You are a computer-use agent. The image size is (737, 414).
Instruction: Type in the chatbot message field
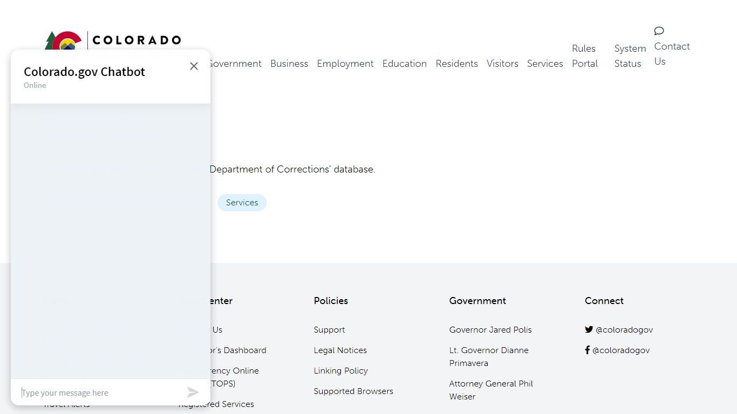(100, 392)
